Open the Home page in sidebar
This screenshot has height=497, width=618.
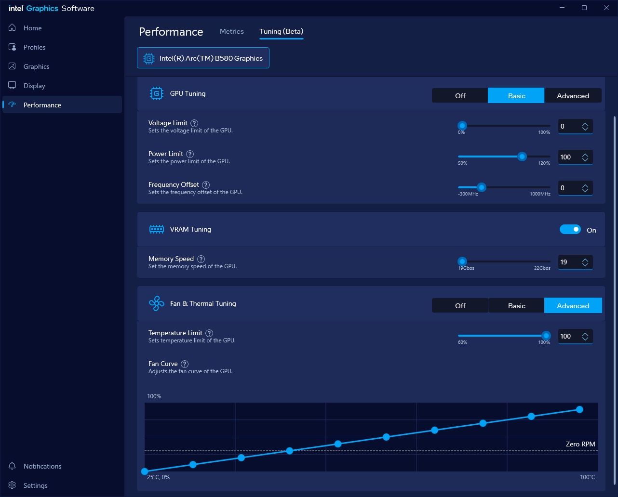point(62,28)
